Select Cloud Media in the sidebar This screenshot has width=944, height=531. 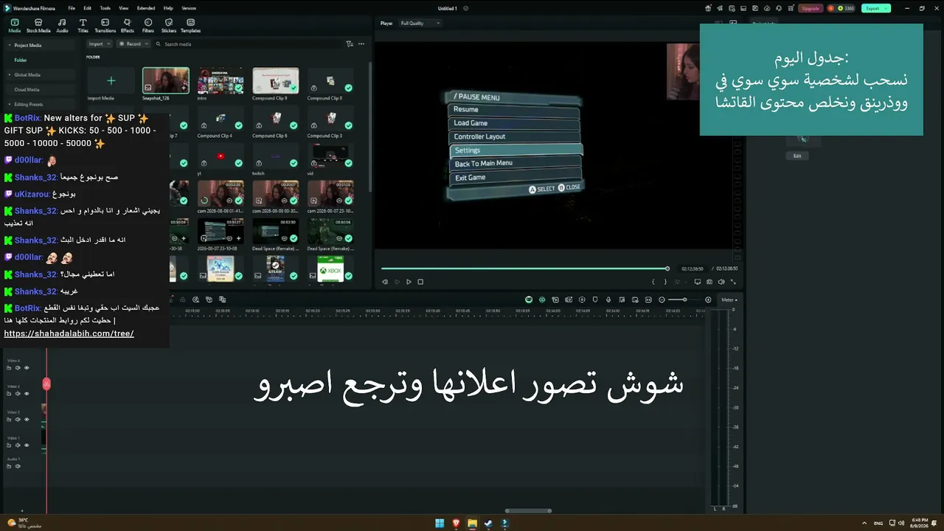(x=27, y=89)
